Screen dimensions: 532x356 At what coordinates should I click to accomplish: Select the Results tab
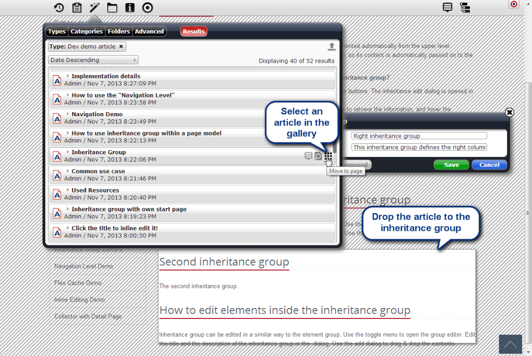click(194, 31)
